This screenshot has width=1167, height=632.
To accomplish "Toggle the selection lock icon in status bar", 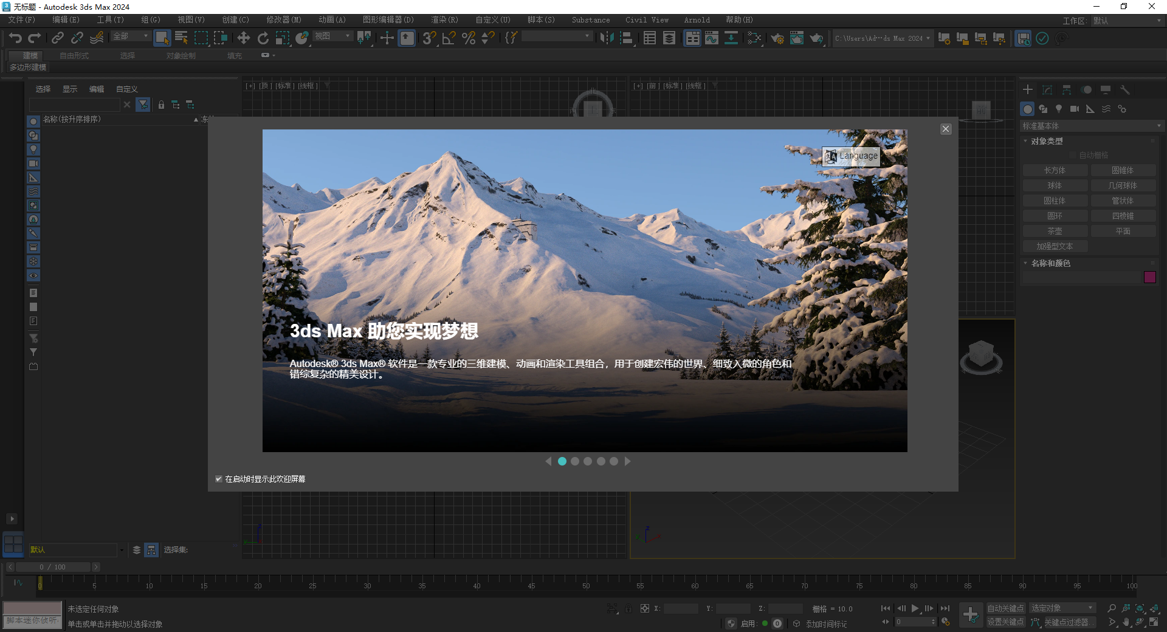I will 628,608.
